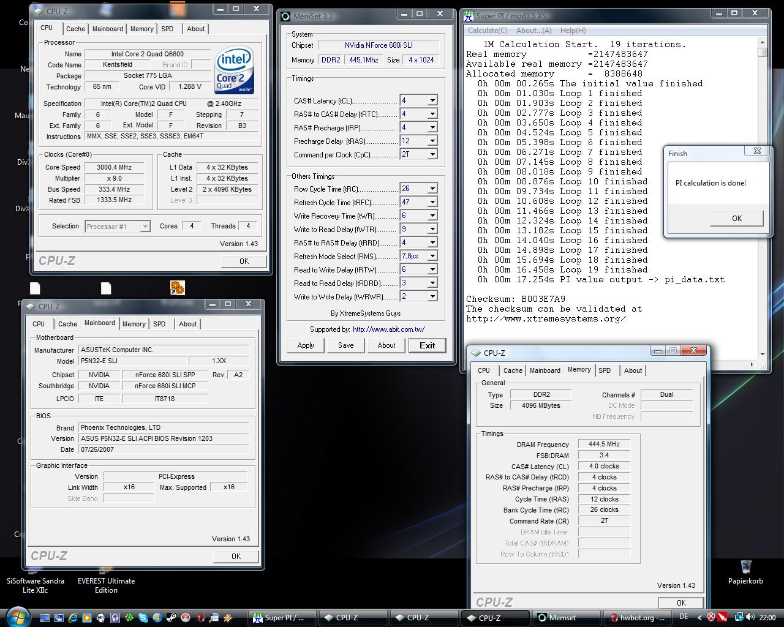Click the Super PI title bar icon

469,15
